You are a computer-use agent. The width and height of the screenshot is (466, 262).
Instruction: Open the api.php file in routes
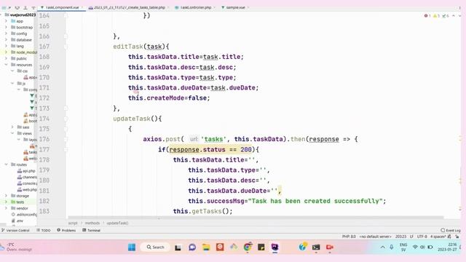[26, 171]
